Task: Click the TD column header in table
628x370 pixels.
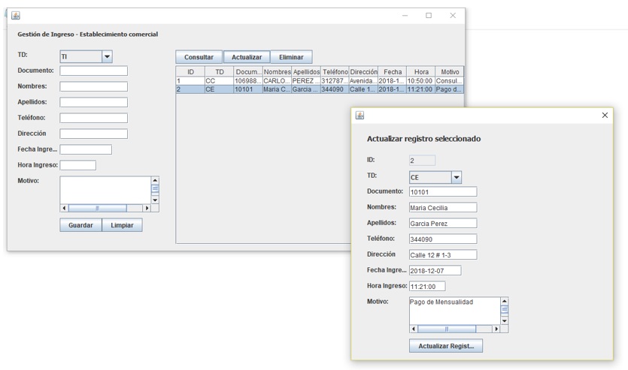Action: point(220,72)
